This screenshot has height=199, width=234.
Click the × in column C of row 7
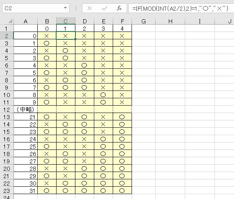click(66, 73)
